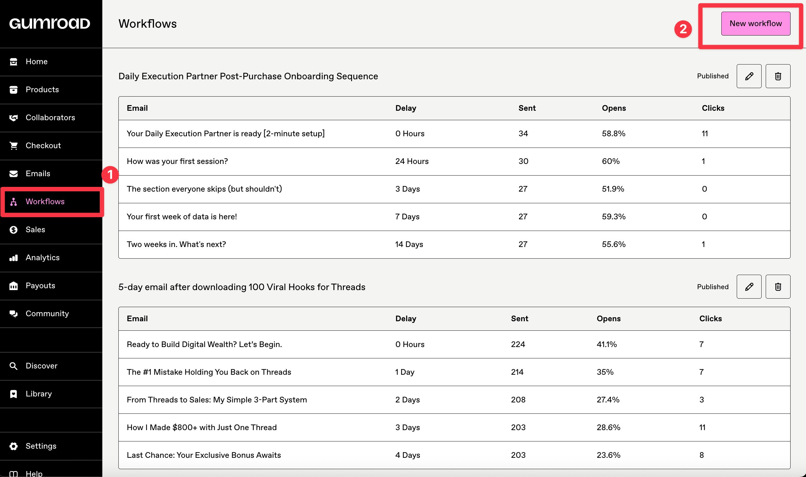
Task: Click the Collaborators handshake icon
Action: click(14, 118)
